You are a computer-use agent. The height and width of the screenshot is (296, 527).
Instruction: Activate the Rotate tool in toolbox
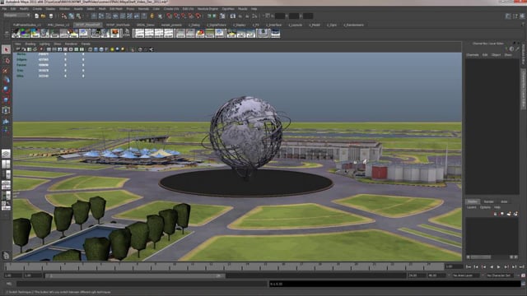[x=6, y=90]
